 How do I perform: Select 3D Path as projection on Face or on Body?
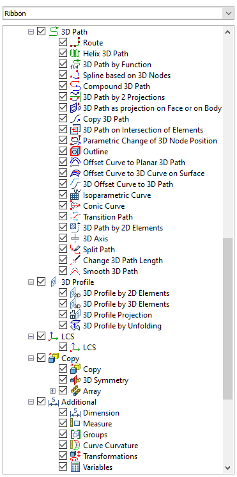point(152,108)
